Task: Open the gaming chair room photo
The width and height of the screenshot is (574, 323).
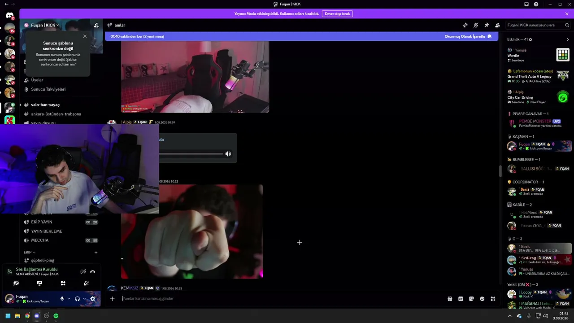Action: 195,77
